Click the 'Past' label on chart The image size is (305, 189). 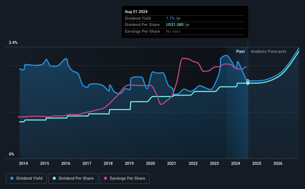240,51
